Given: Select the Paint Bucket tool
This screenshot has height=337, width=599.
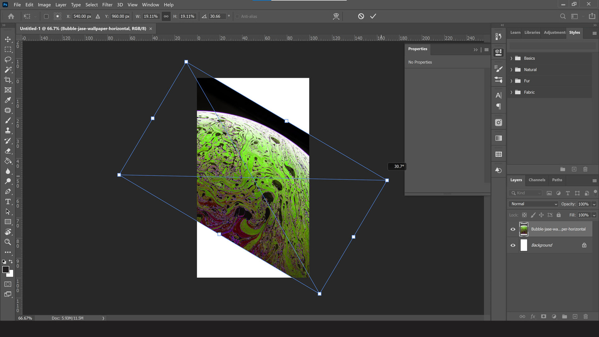Looking at the screenshot, I should (8, 161).
